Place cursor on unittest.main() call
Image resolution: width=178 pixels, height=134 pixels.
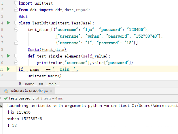pyautogui.click(x=45, y=76)
